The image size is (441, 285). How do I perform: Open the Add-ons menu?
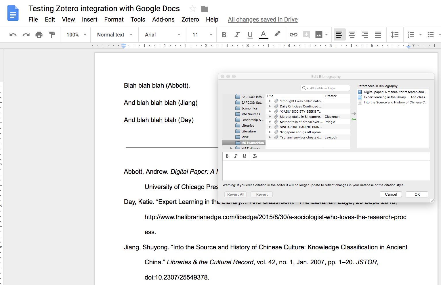tap(163, 20)
